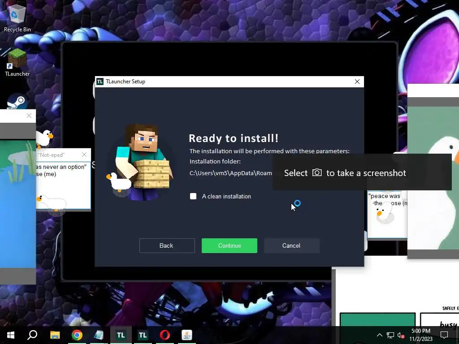Switch to second TL taskbar window
The width and height of the screenshot is (459, 344).
point(143,335)
